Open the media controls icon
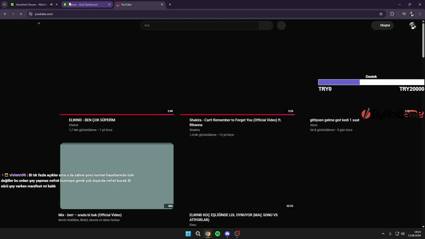This screenshot has height=239, width=425. pyautogui.click(x=404, y=14)
